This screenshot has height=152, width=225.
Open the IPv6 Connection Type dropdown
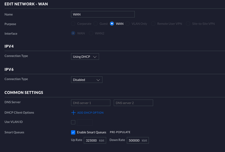pos(87,80)
